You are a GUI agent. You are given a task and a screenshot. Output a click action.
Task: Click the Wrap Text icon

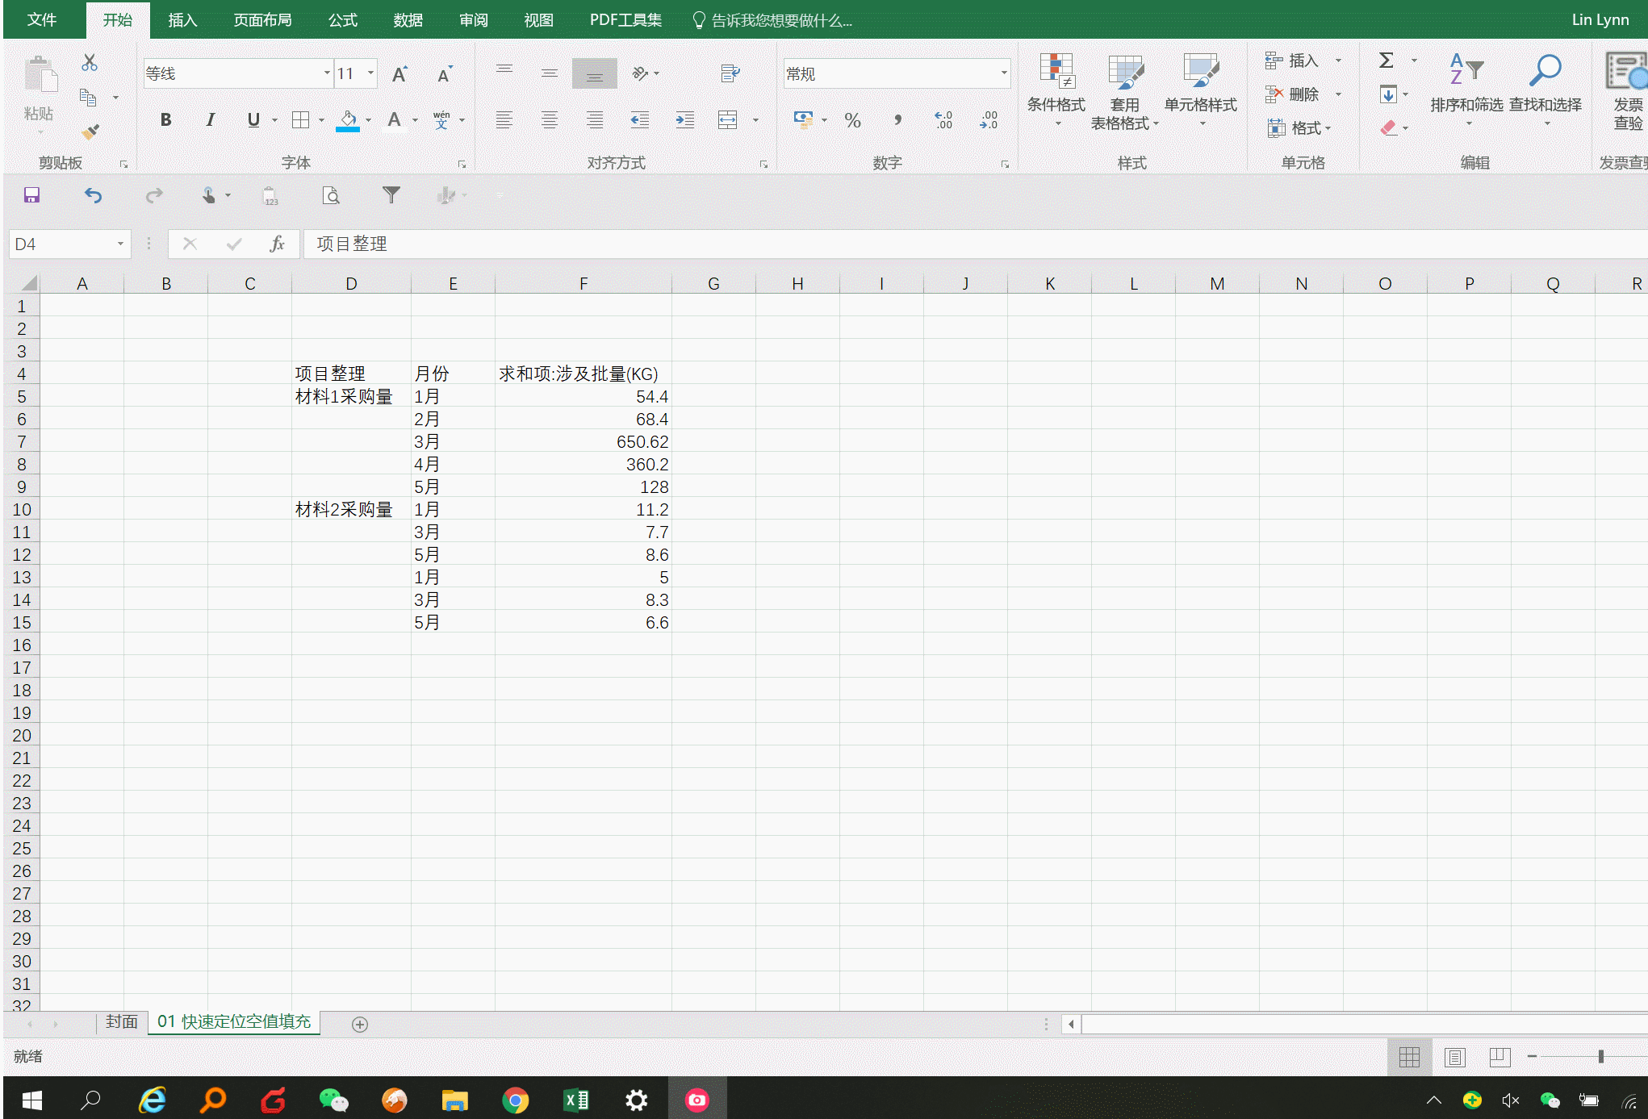pos(730,73)
